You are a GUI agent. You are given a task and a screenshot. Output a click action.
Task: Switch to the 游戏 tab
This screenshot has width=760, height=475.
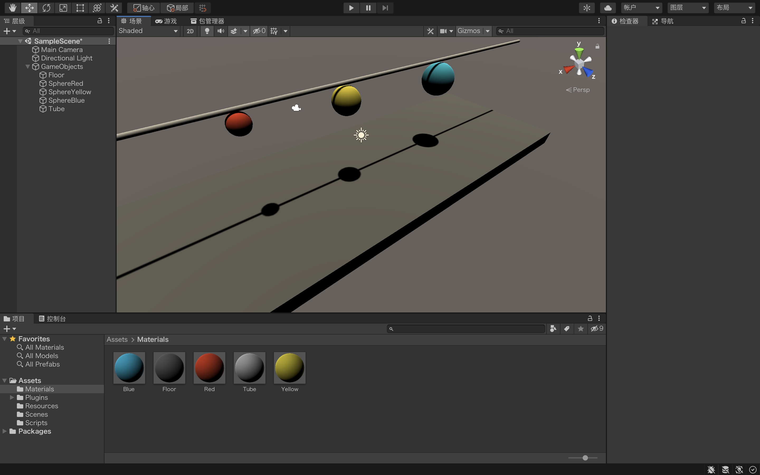(166, 21)
